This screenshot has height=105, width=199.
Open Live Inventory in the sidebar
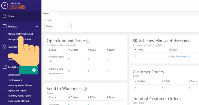pos(14,80)
